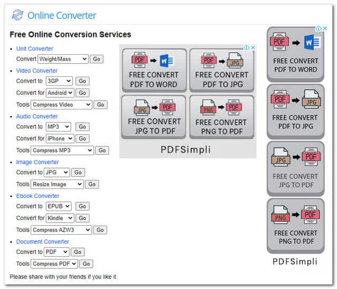Open sidebar ad info icon
Screen dimensions: 337x289
coord(319,28)
